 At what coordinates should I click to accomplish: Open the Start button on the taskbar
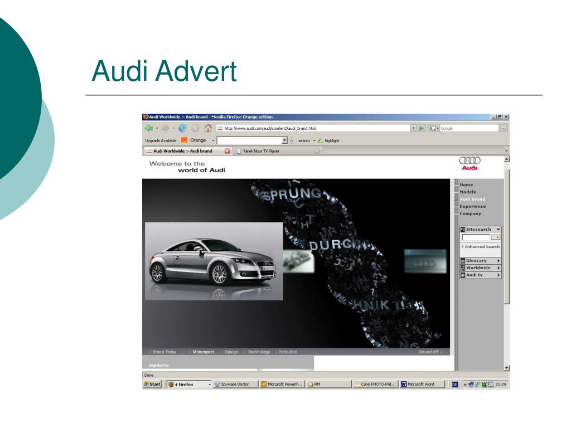(x=152, y=384)
